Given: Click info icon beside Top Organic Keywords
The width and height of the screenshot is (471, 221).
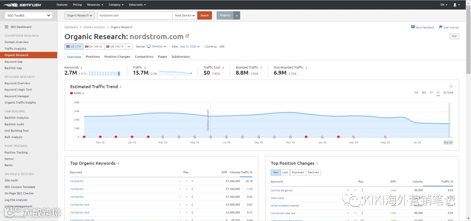Looking at the screenshot, I should click(x=118, y=164).
